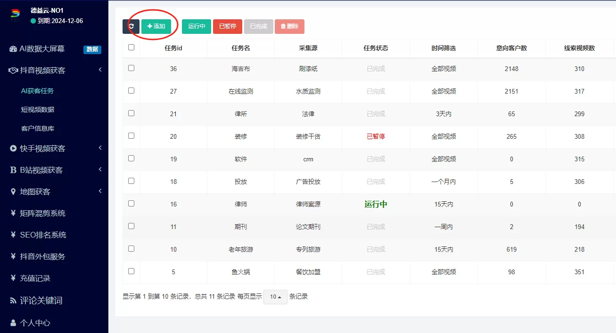Check the checkbox for task 海吉布
The height and width of the screenshot is (333, 616).
pyautogui.click(x=131, y=68)
